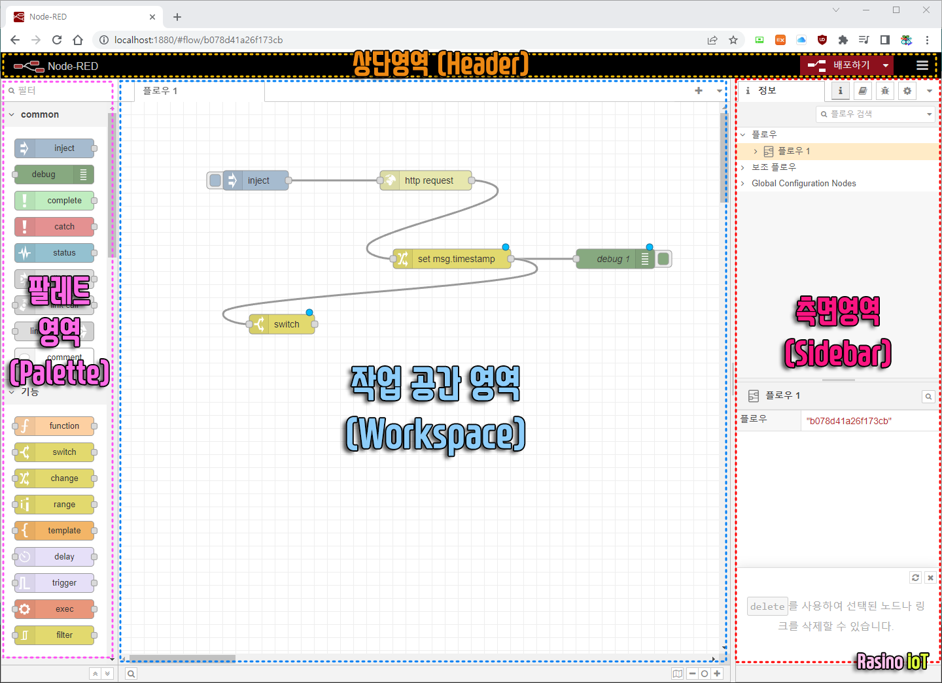Toggle the debug 1 node output button

[x=663, y=259]
